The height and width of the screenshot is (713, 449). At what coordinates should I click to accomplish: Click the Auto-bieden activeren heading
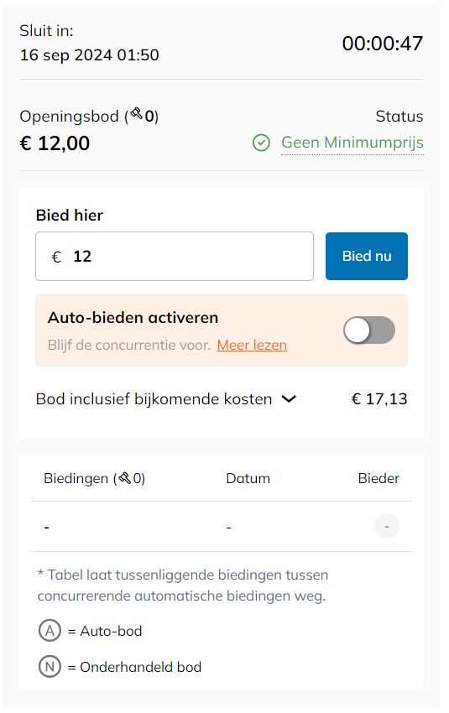click(133, 317)
